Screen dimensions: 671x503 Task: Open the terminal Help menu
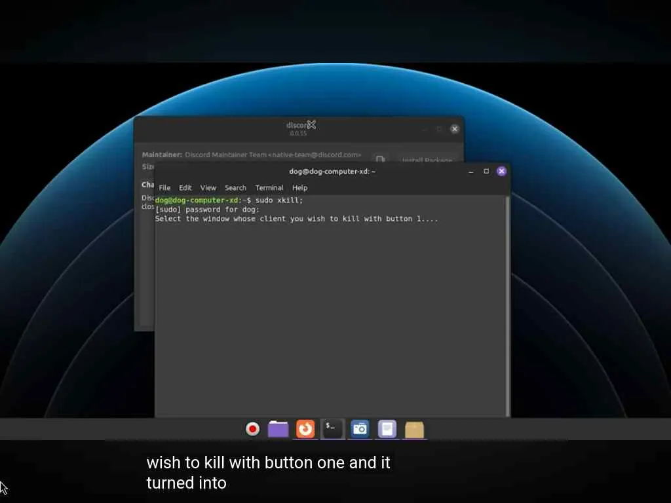point(299,188)
